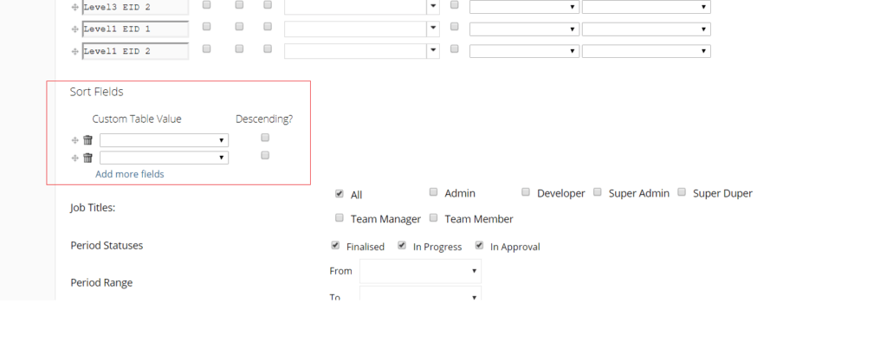
Task: Tick the third checkbox in Level1 EID 1 row
Action: point(268,27)
